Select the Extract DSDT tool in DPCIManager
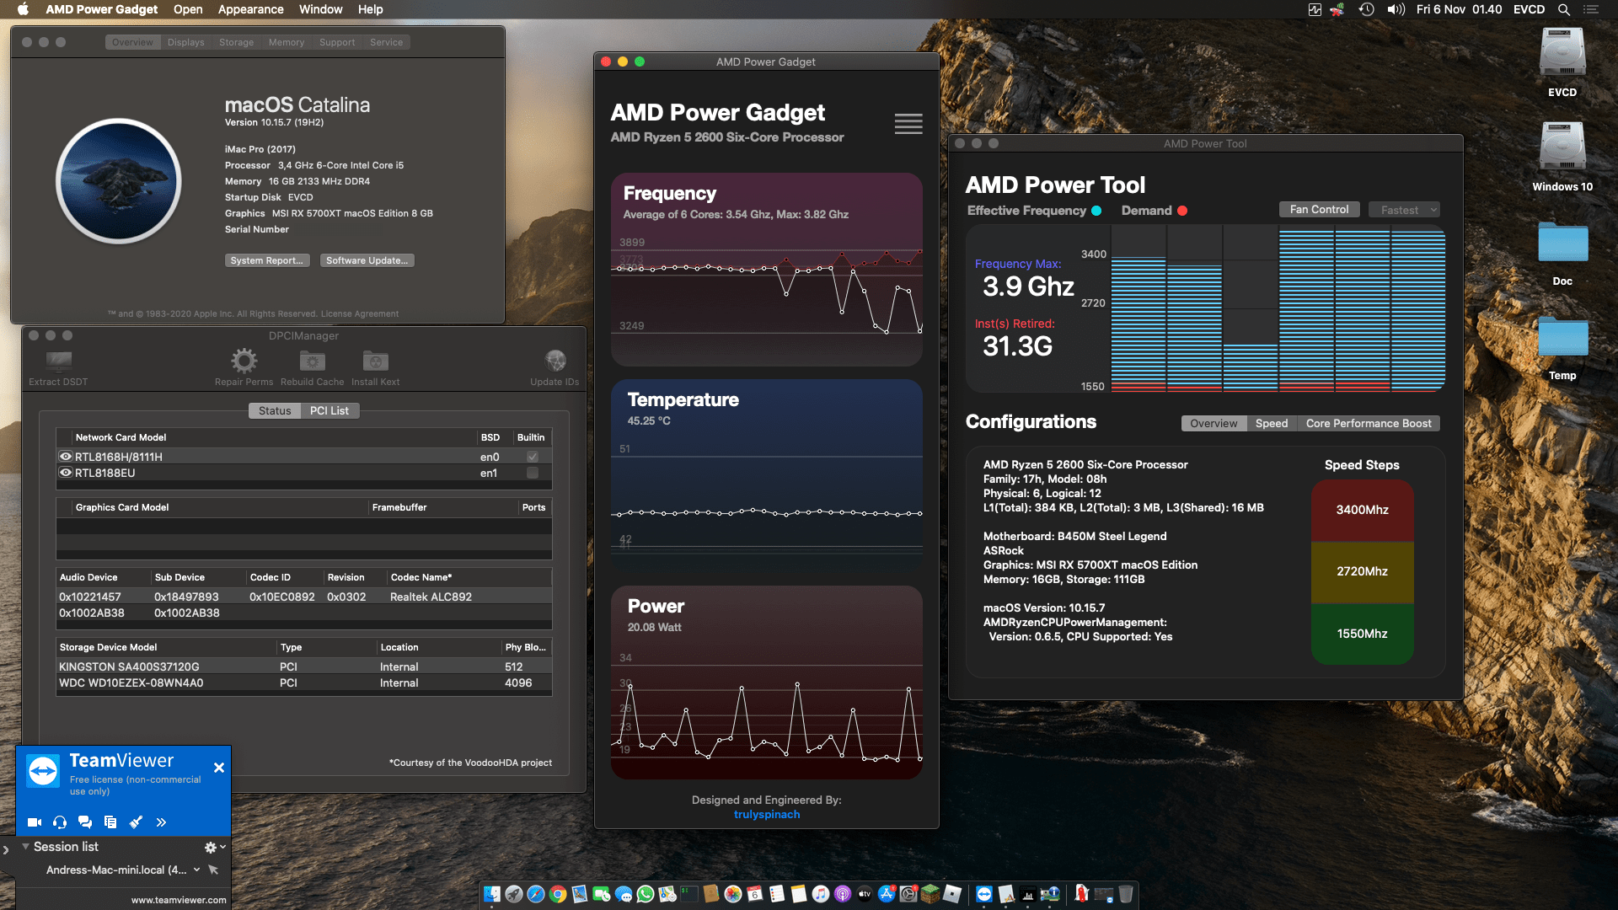Viewport: 1618px width, 910px height. click(57, 362)
